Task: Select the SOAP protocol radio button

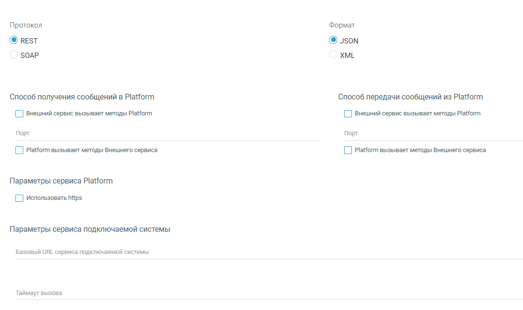Action: 14,55
